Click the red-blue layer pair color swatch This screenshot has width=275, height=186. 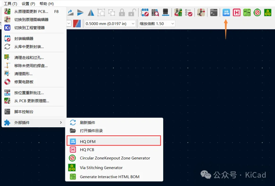77,24
